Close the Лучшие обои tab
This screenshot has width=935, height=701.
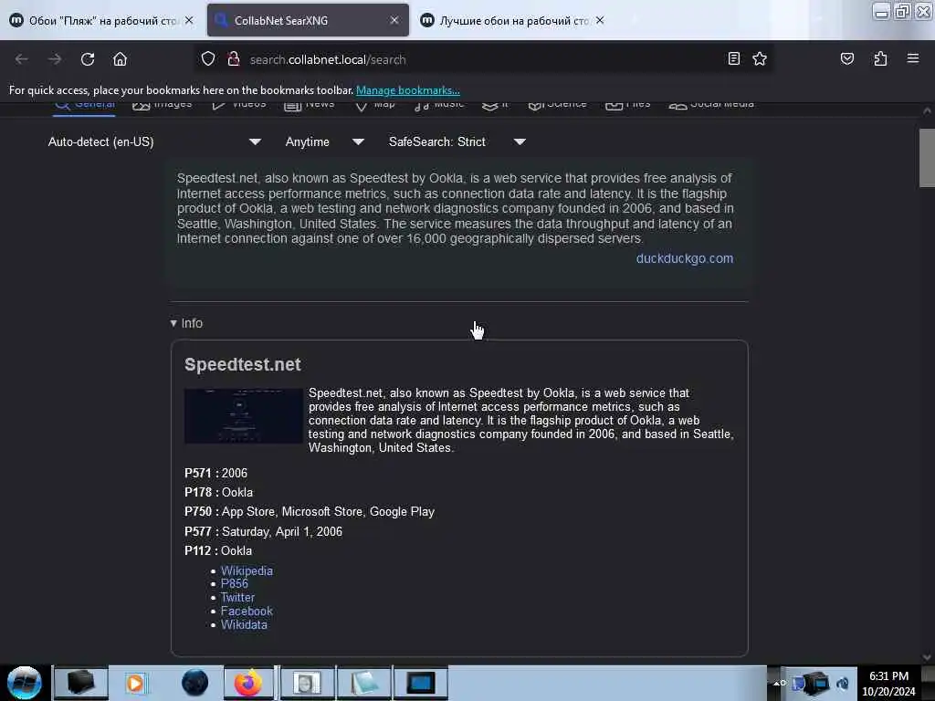pyautogui.click(x=600, y=20)
